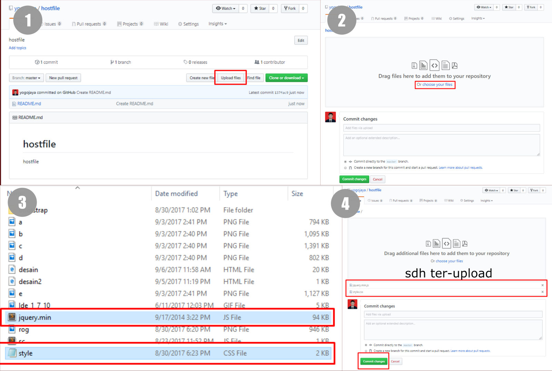Remove uploaded jquery.min.js with its X
The width and height of the screenshot is (552, 371).
542,285
